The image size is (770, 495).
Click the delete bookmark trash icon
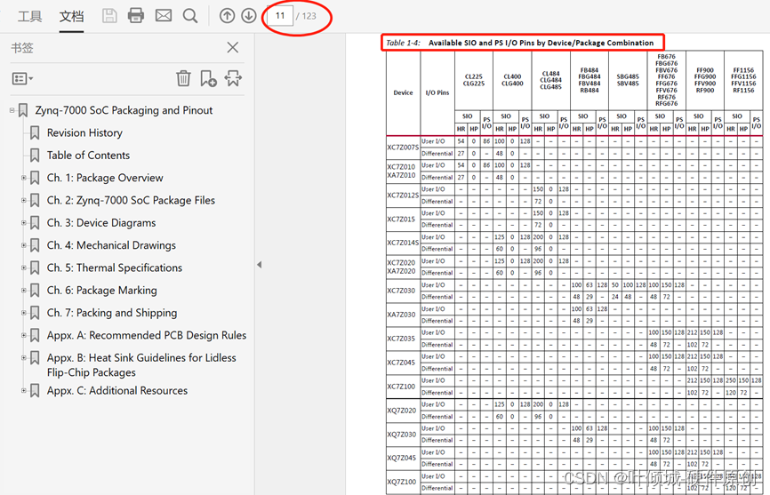[x=183, y=78]
